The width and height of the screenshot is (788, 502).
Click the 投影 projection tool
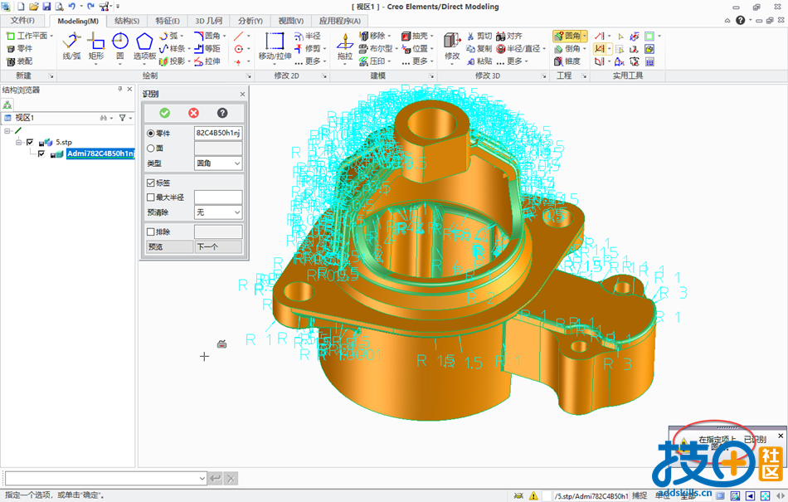click(x=172, y=61)
